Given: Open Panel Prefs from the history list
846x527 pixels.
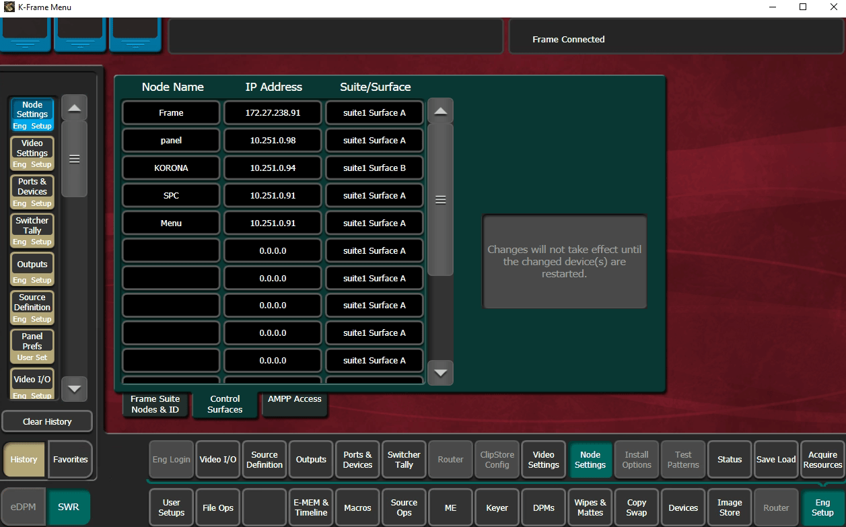Looking at the screenshot, I should [32, 347].
